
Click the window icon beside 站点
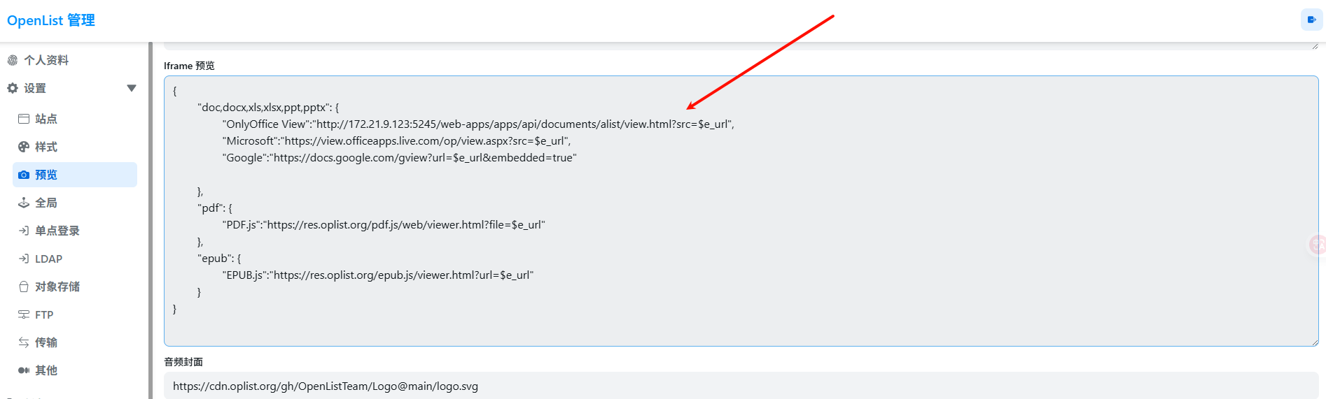pyautogui.click(x=24, y=119)
